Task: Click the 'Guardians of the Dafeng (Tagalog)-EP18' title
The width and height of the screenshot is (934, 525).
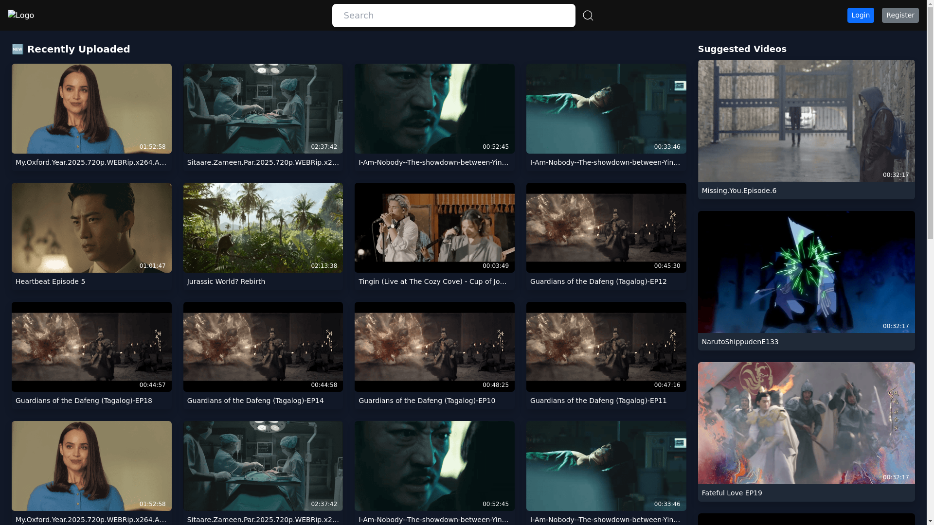Action: pyautogui.click(x=84, y=401)
